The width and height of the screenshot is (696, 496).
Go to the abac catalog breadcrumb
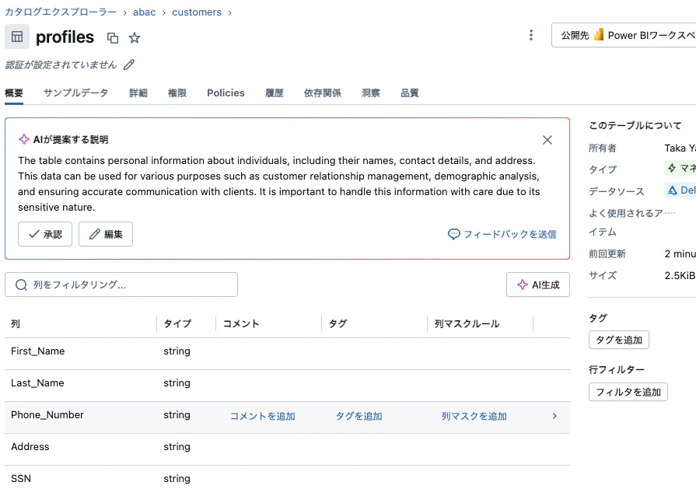click(145, 12)
